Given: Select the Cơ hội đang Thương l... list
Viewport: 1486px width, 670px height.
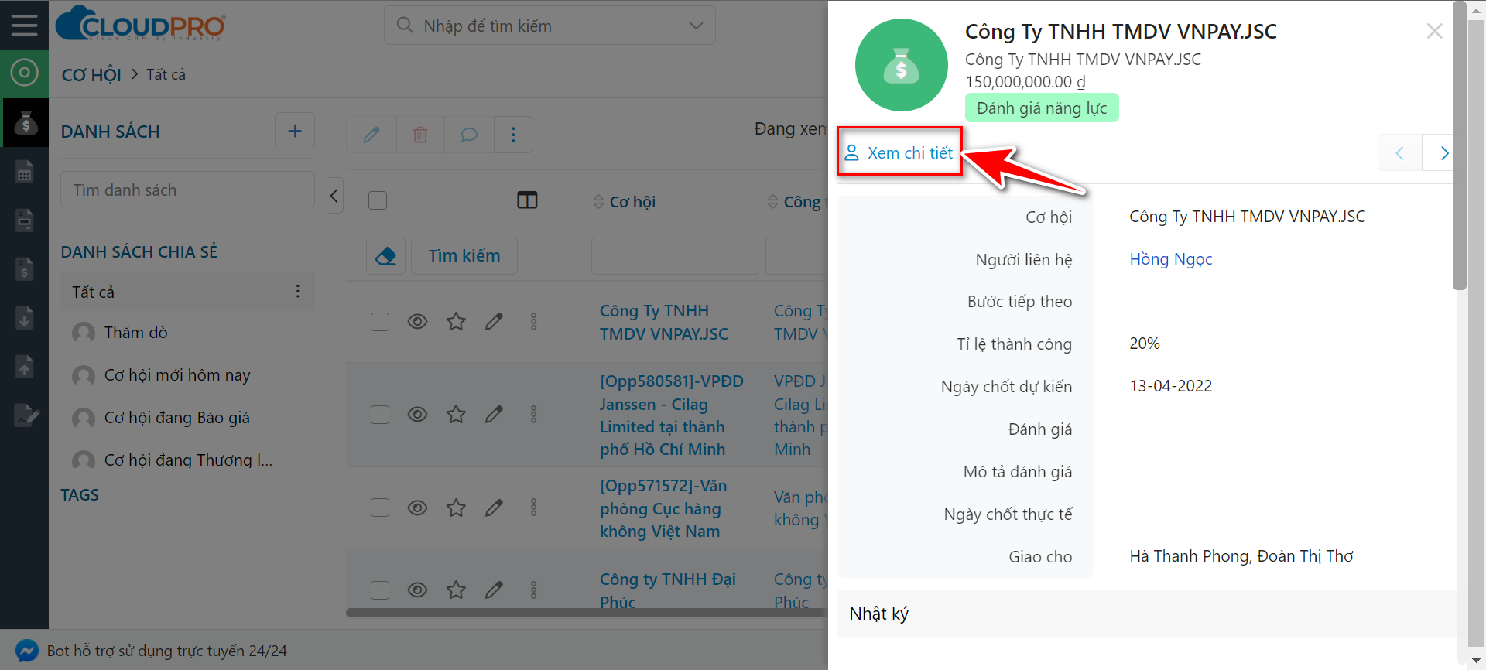Looking at the screenshot, I should (188, 460).
